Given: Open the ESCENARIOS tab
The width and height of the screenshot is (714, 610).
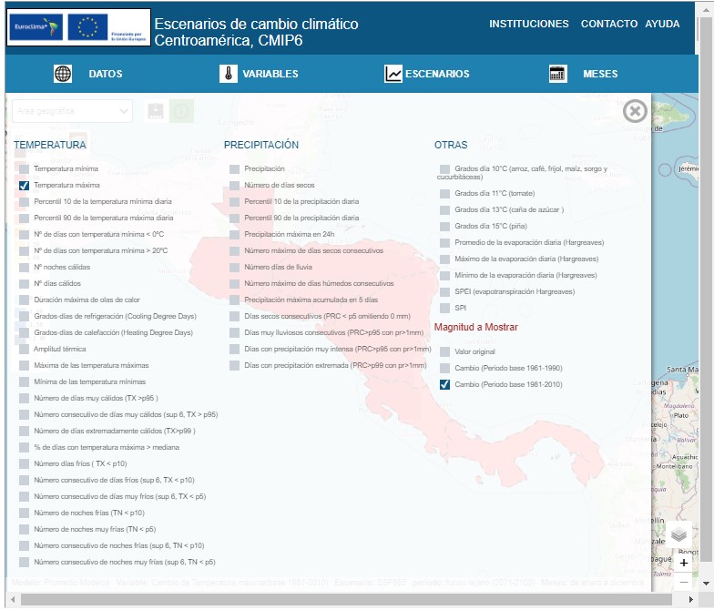Looking at the screenshot, I should coord(437,75).
